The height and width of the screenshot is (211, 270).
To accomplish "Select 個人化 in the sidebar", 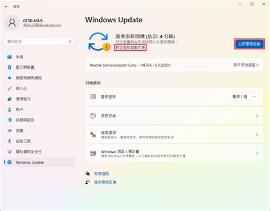I will [39, 88].
